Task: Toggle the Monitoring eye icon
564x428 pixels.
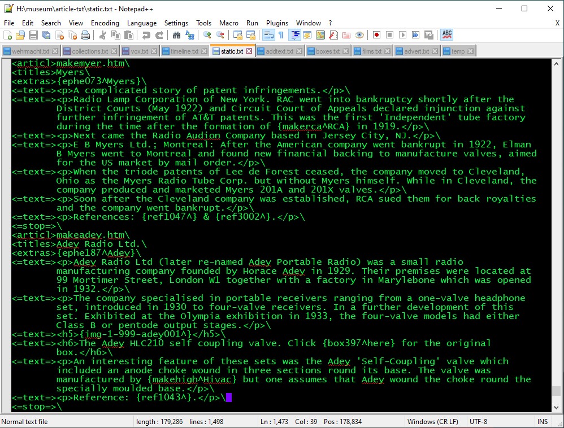Action: coord(359,35)
